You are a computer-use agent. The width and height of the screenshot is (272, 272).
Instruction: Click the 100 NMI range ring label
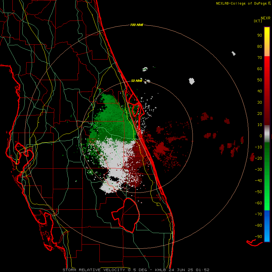(137, 25)
